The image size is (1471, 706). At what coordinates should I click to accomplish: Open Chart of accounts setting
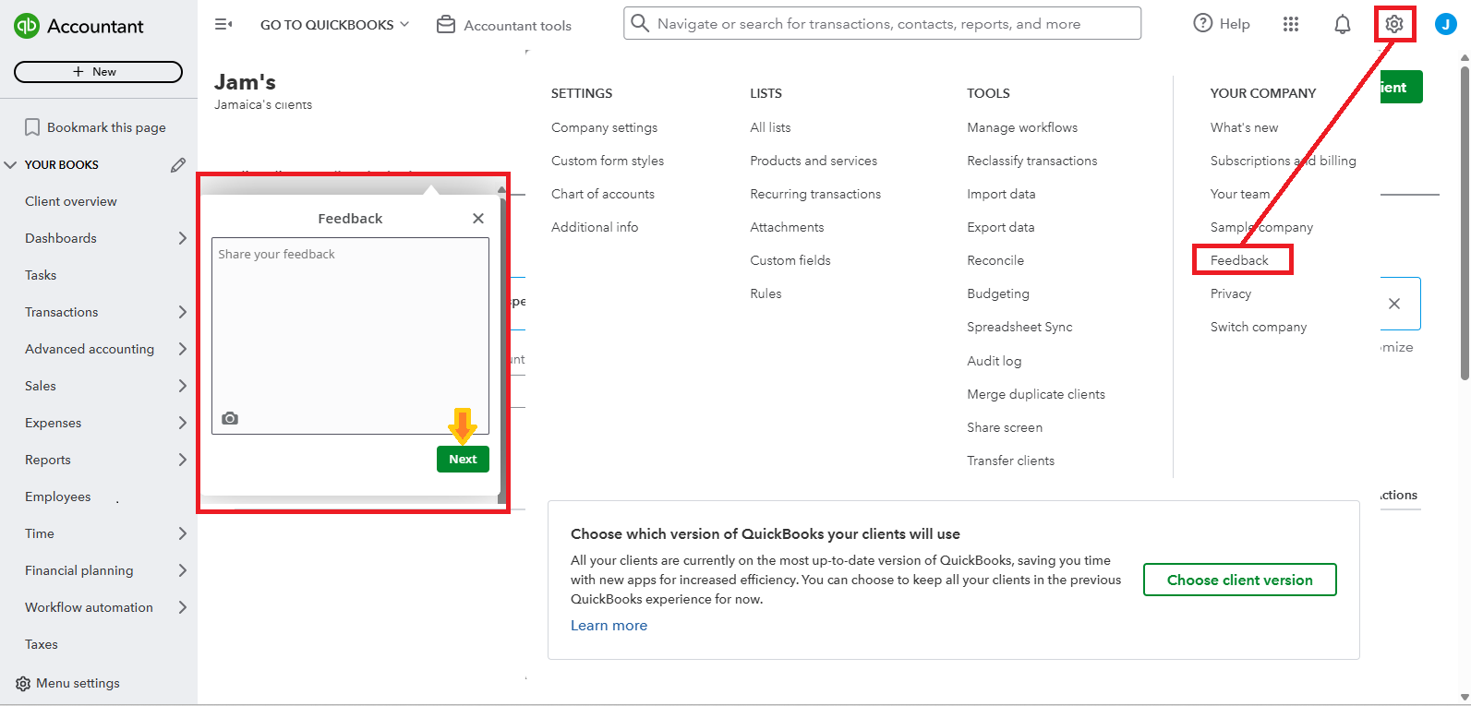coord(603,194)
